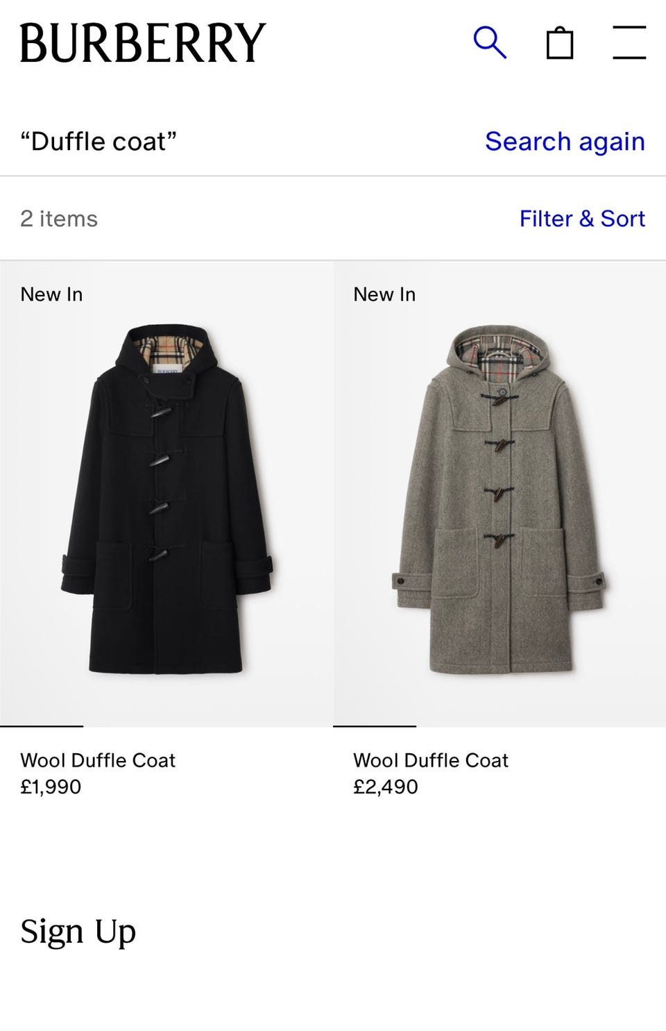This screenshot has width=666, height=1031.
Task: Click the Search again link
Action: [x=565, y=142]
